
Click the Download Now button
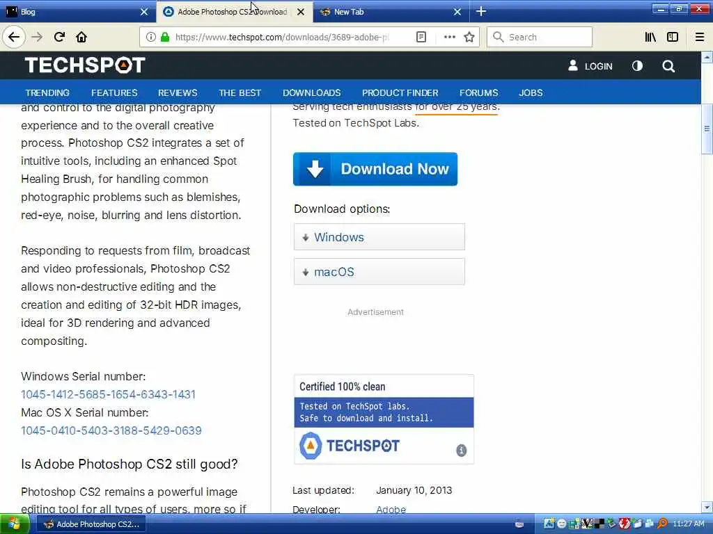click(375, 169)
